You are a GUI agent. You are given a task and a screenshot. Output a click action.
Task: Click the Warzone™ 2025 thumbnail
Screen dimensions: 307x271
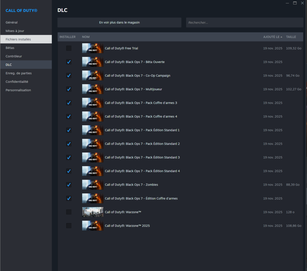tap(93, 226)
